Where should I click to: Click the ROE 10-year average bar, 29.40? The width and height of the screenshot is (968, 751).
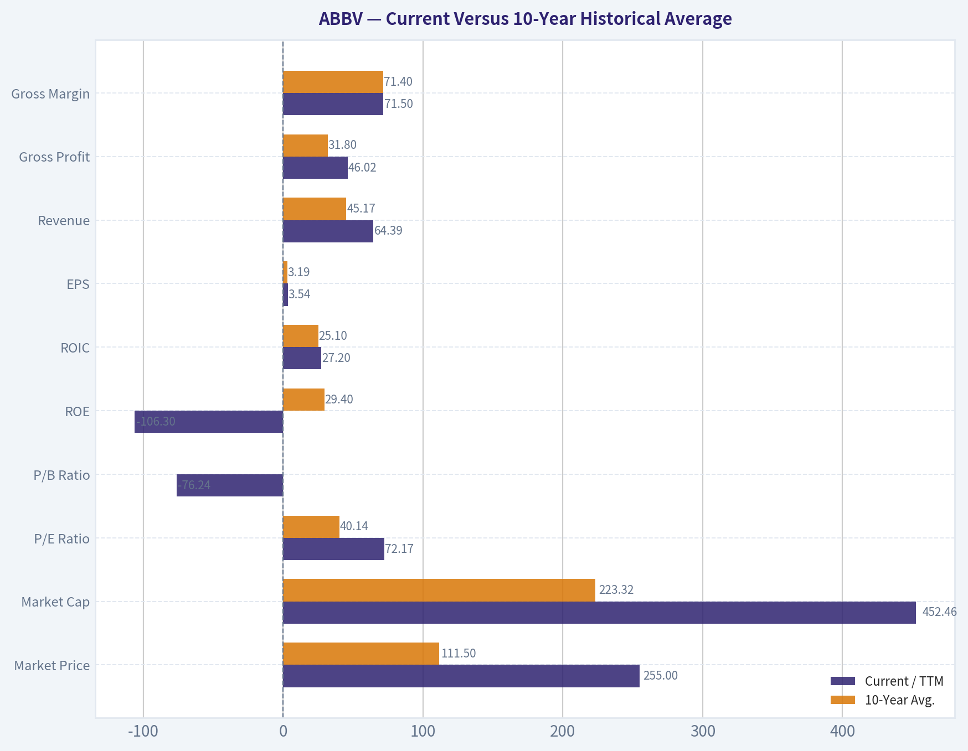point(303,400)
